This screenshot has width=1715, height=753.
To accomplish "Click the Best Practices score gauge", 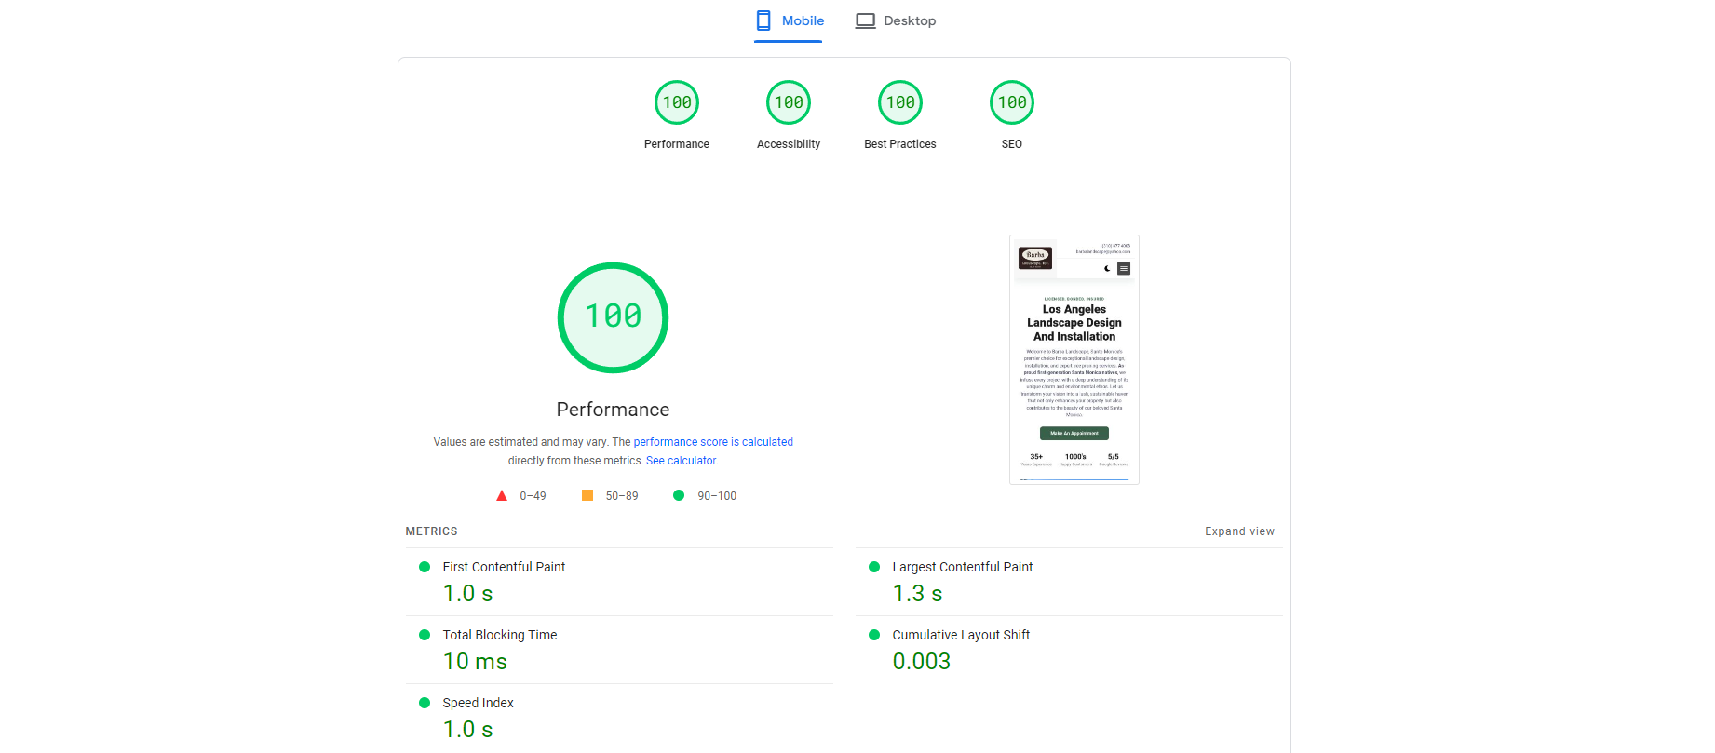I will [x=900, y=103].
